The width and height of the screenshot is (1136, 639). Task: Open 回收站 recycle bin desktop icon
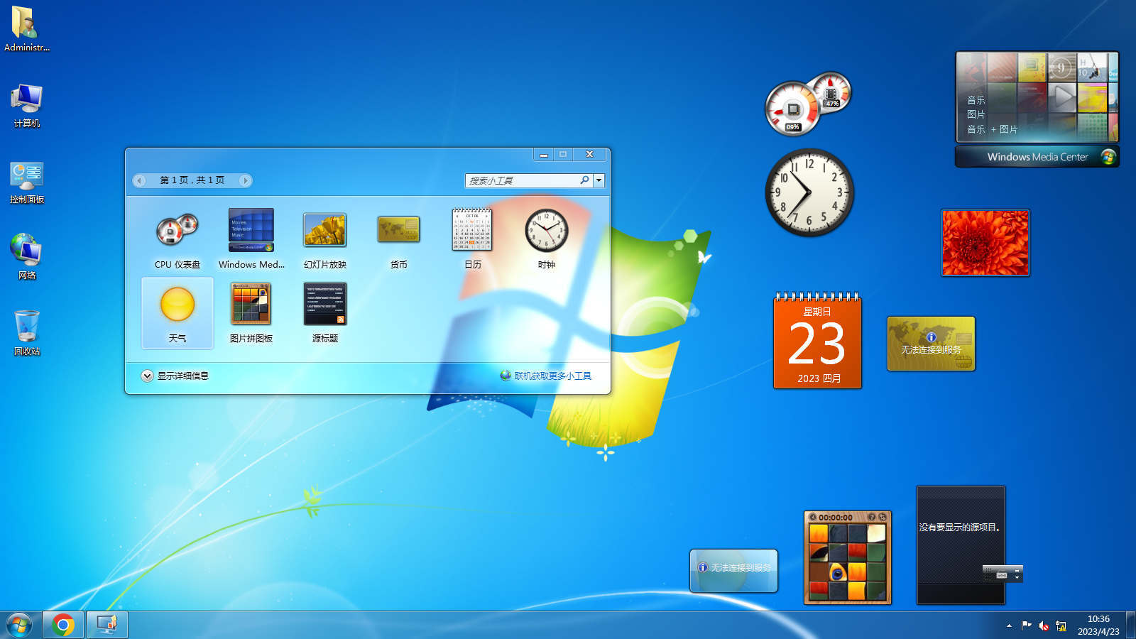27,332
